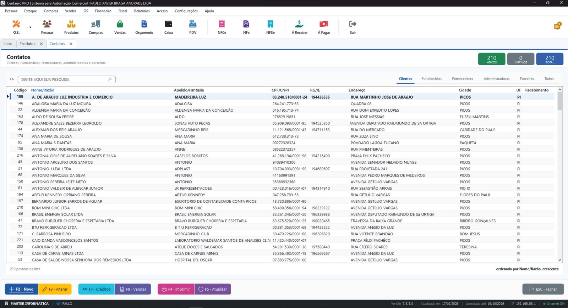The image size is (568, 308).
Task: Click the F3 Alterar button
Action: point(55,289)
